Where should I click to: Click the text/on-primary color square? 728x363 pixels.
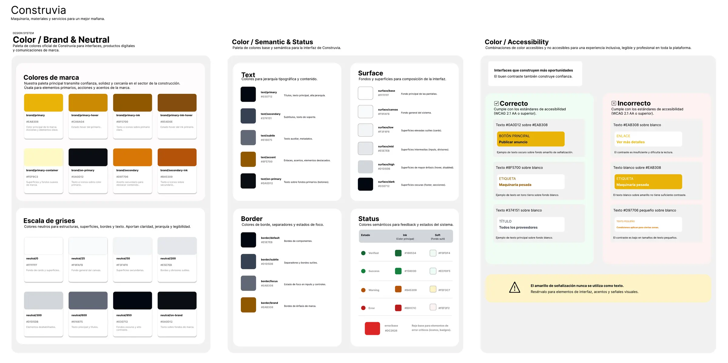(248, 181)
